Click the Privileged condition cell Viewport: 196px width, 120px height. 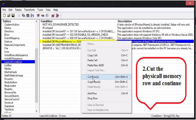tap(48, 28)
